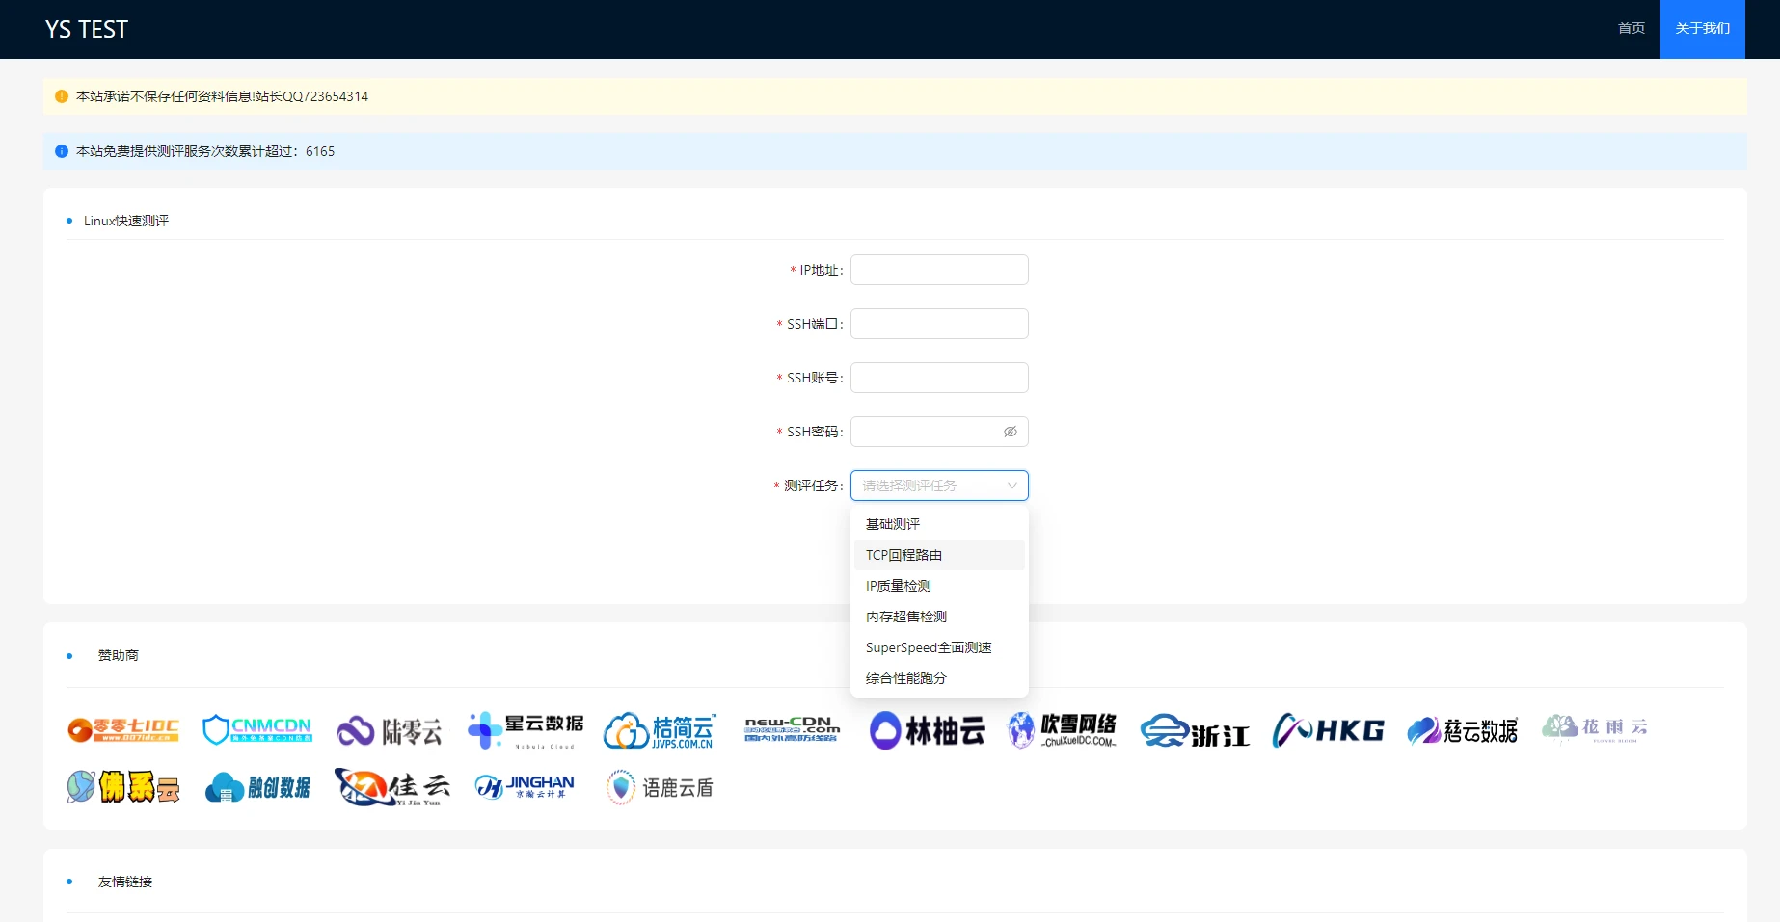Image resolution: width=1780 pixels, height=922 pixels.
Task: Open the 语鹿云盾 sponsor logo
Action: point(661,788)
